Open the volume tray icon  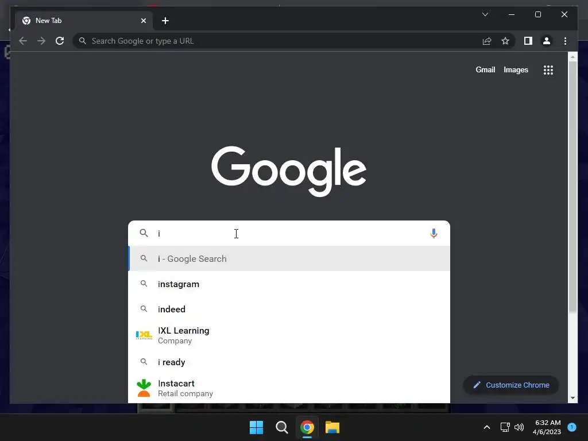519,427
